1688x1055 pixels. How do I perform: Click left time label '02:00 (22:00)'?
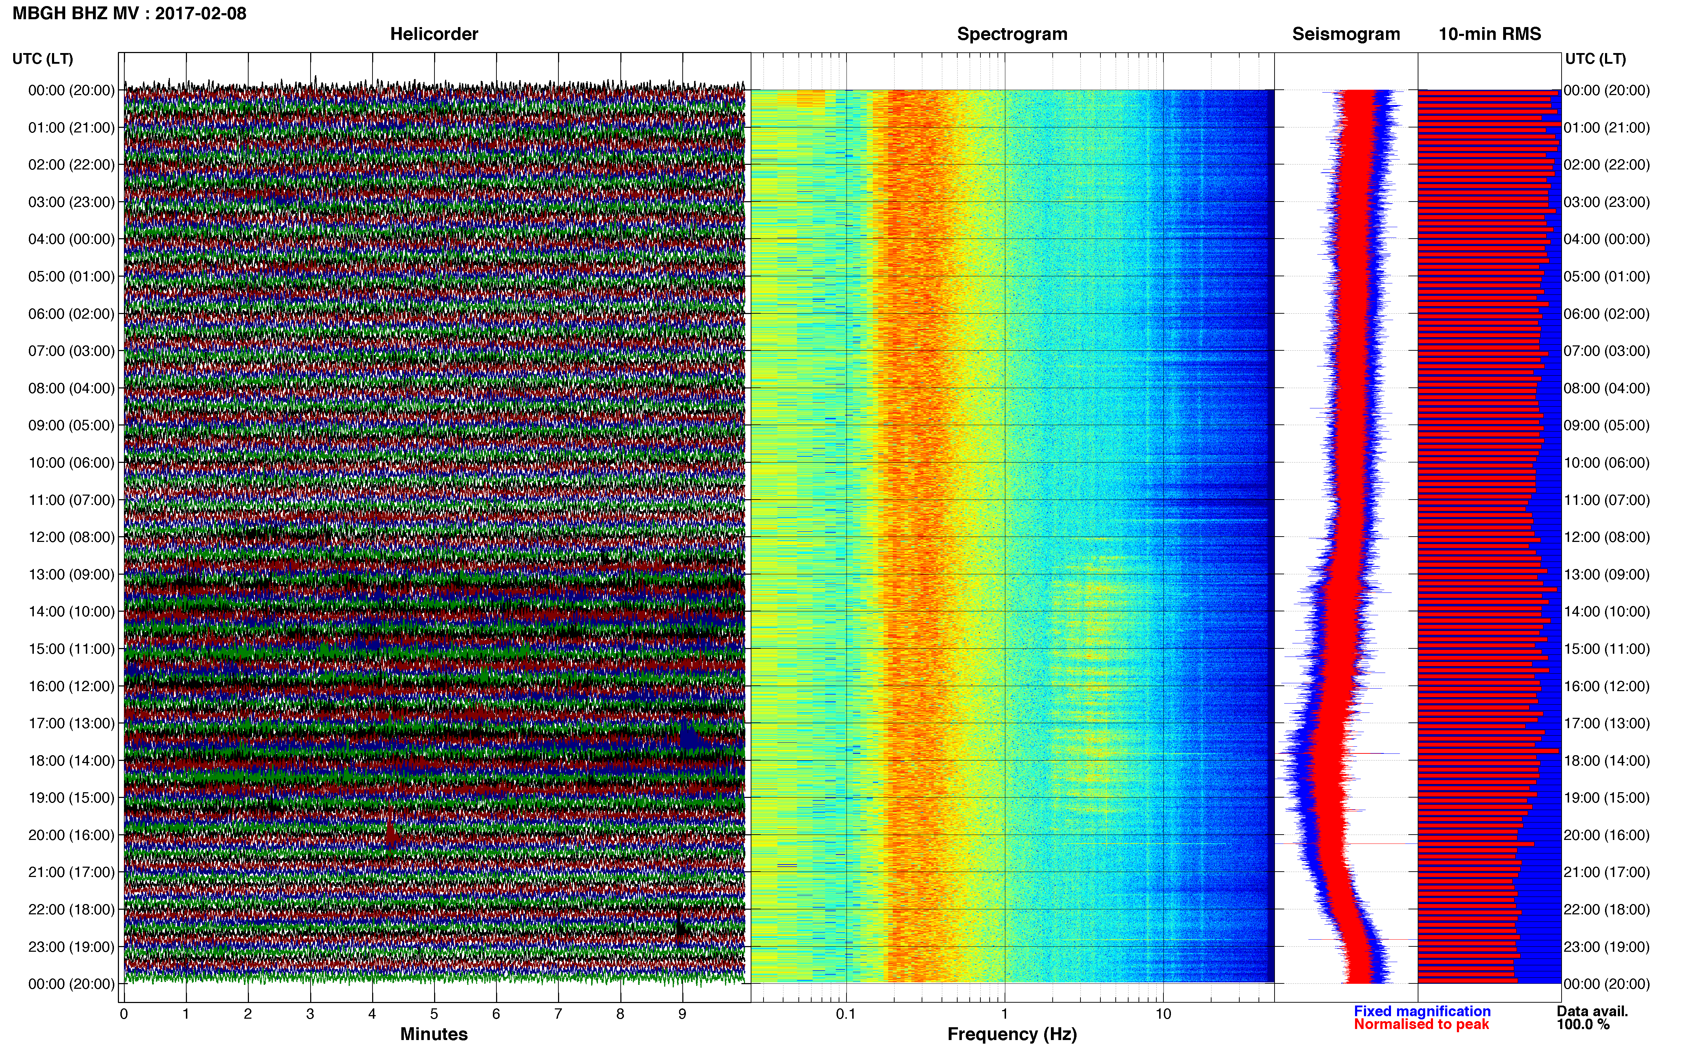pyautogui.click(x=71, y=164)
